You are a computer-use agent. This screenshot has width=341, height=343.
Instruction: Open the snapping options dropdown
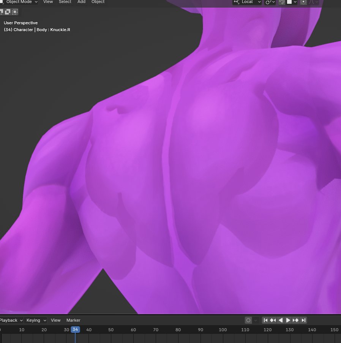pyautogui.click(x=292, y=2)
